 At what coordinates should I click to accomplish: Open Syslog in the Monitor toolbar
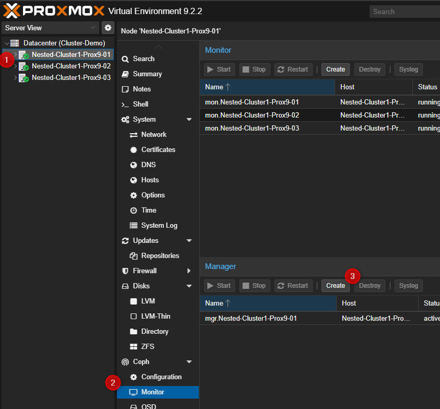pos(409,69)
